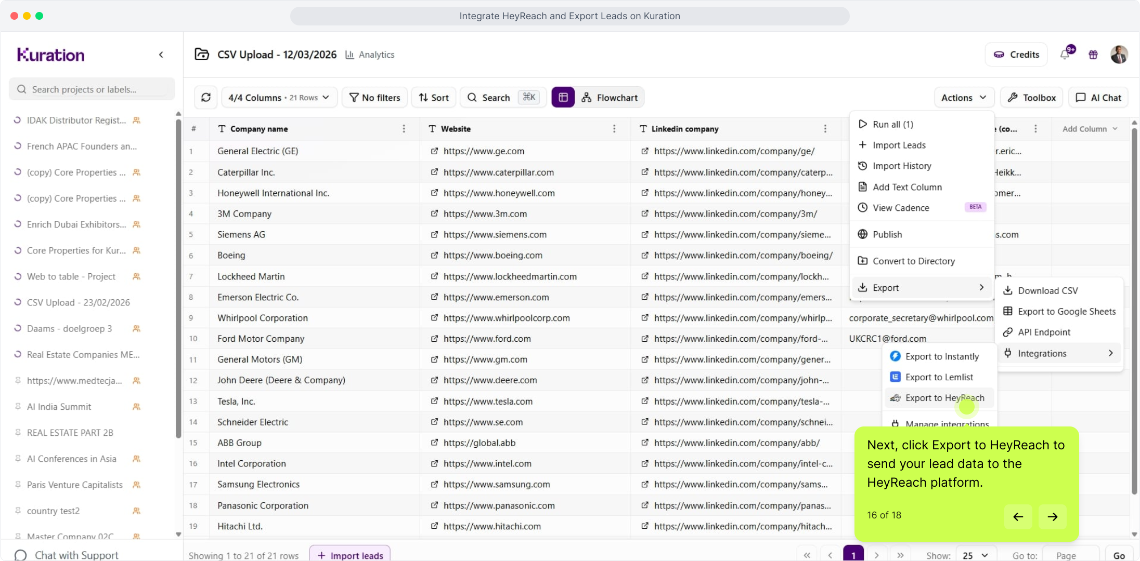
Task: Collapse the sidebar with the chevron arrow
Action: pos(161,55)
